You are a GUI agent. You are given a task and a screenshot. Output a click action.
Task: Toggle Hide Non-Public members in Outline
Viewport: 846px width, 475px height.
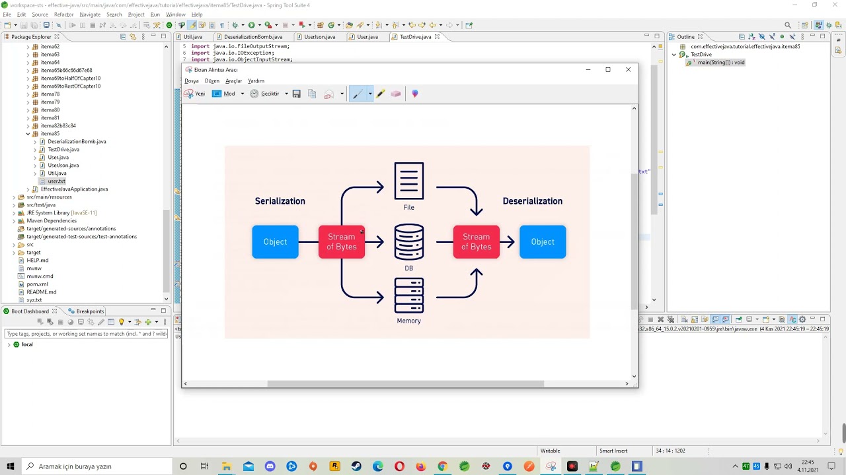(x=782, y=37)
